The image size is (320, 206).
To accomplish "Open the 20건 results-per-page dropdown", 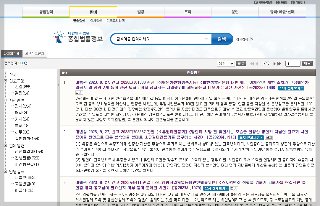I will point(226,63).
